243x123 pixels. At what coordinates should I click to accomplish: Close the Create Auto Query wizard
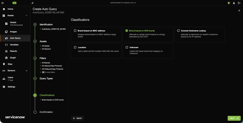click(x=239, y=10)
